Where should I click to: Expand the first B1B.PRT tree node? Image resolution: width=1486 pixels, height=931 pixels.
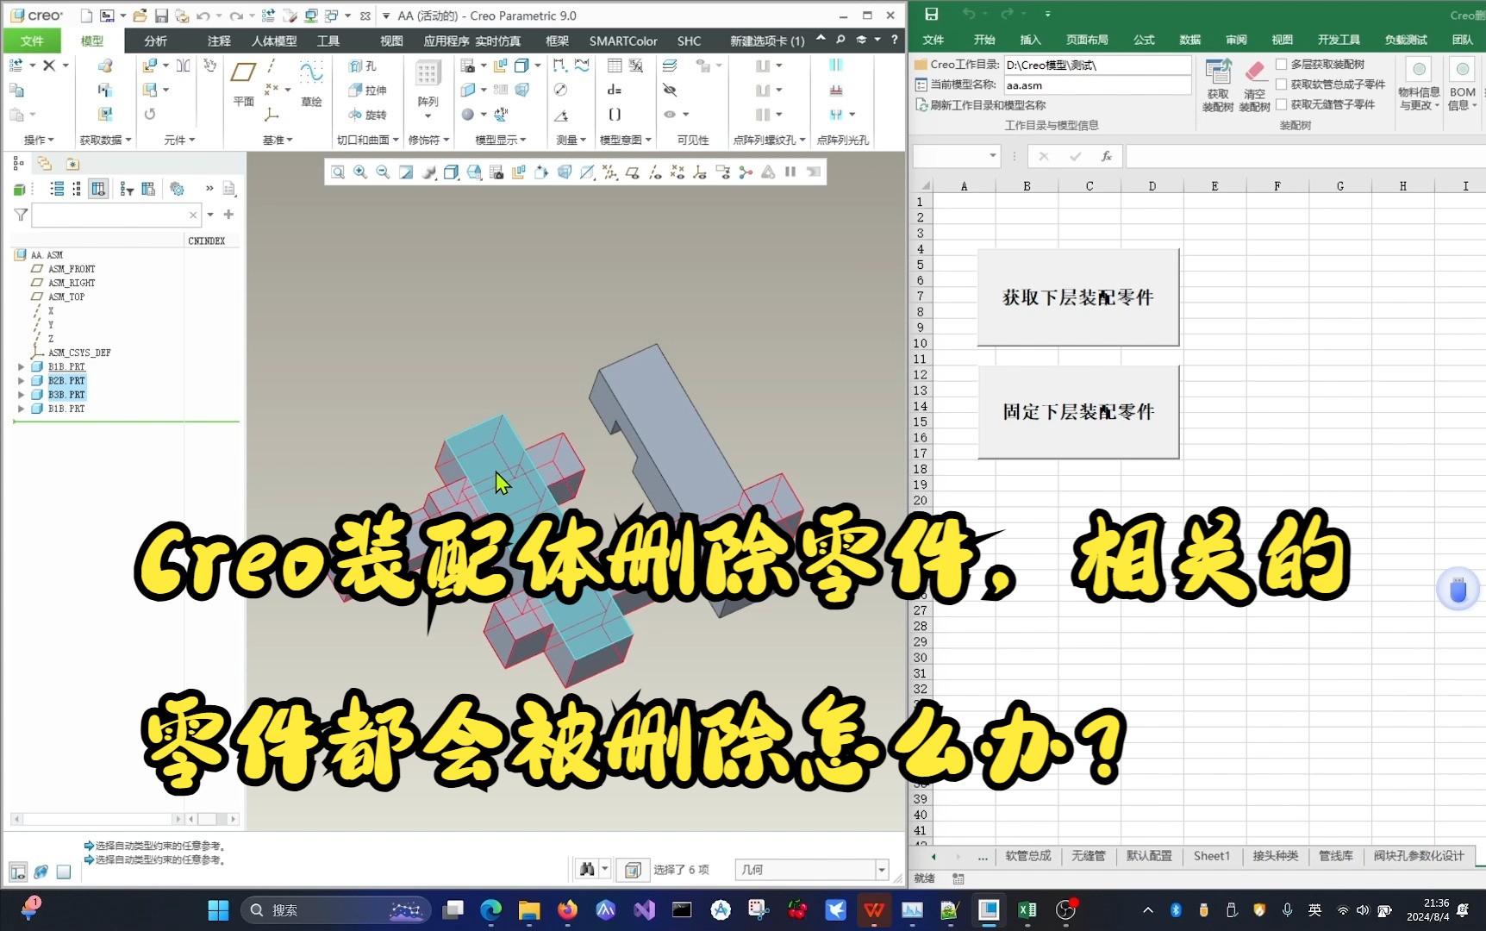tap(22, 367)
